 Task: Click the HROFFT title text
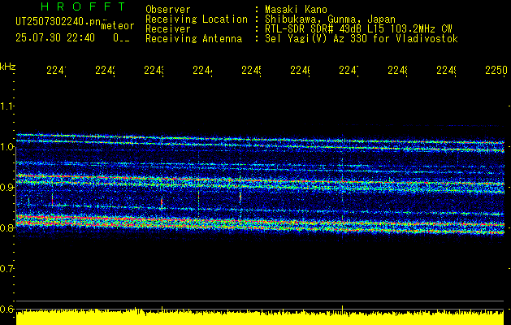coord(84,6)
